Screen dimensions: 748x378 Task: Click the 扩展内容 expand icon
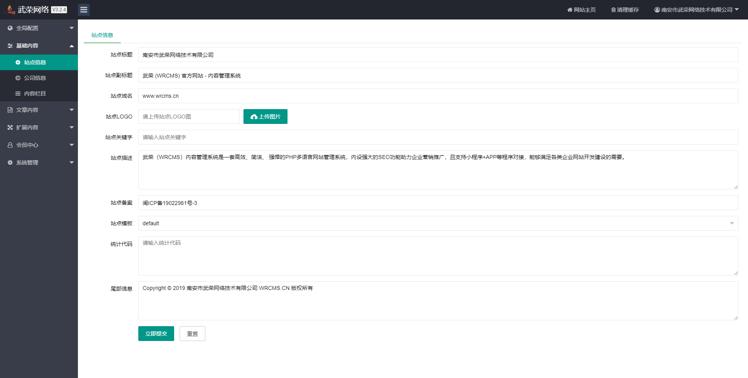10,127
